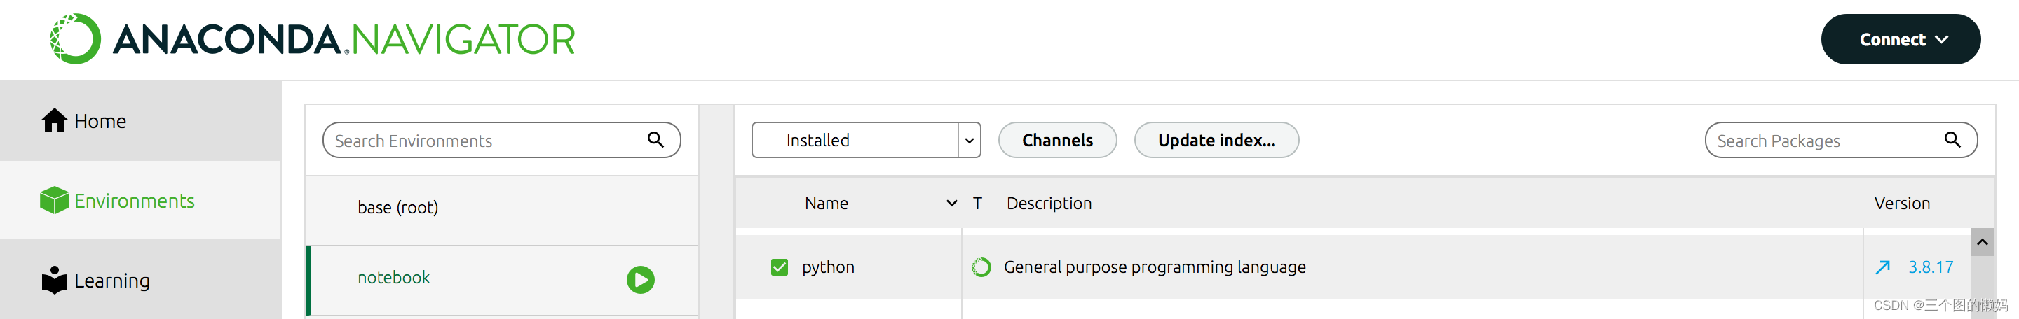2019x319 pixels.
Task: Click the python package type circle icon
Action: click(x=981, y=267)
